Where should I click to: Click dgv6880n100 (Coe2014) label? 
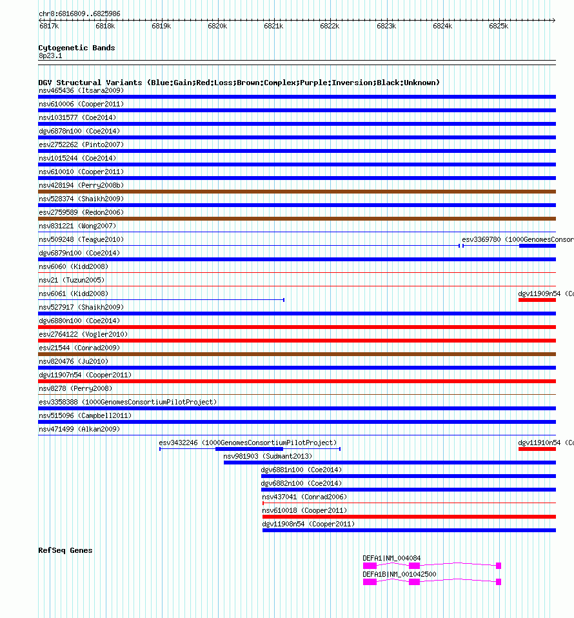click(x=79, y=321)
